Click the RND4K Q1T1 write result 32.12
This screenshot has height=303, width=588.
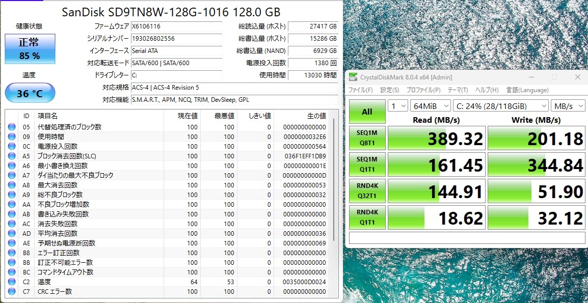click(x=536, y=217)
